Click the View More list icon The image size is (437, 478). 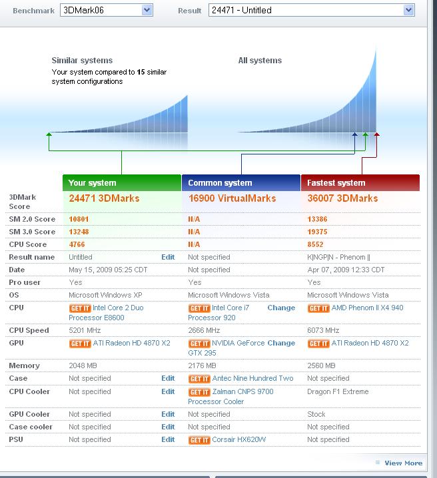click(x=378, y=463)
